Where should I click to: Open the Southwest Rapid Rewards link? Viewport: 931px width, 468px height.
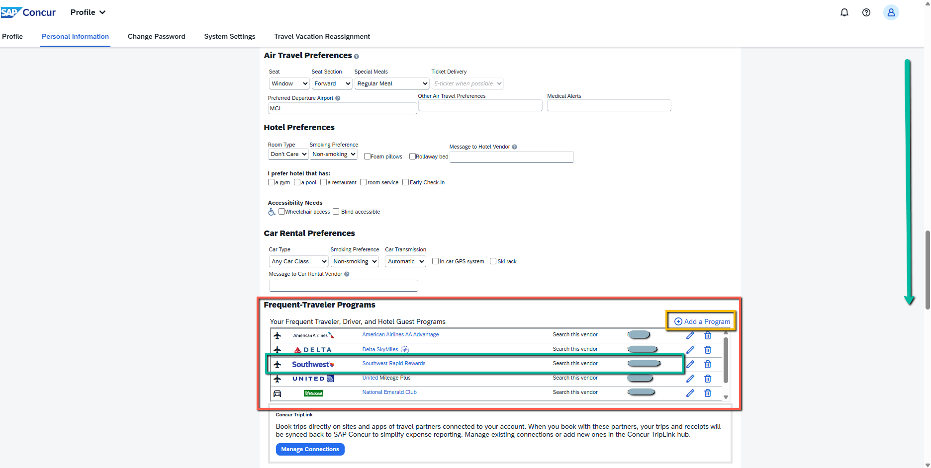[x=393, y=363]
